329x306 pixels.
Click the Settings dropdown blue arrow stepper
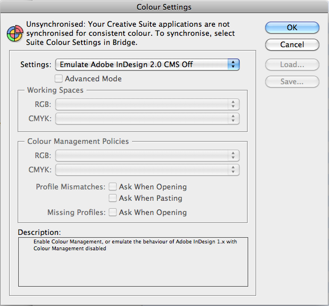click(233, 64)
